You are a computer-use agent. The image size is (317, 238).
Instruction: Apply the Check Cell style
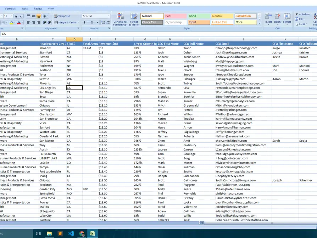[x=152, y=22]
